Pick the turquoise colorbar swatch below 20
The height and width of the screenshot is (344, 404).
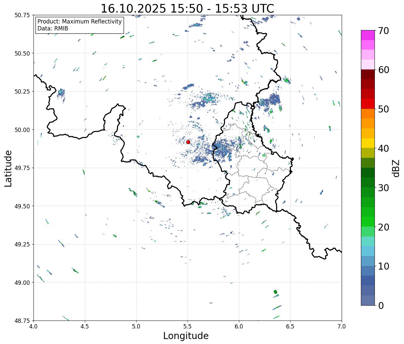(x=368, y=241)
